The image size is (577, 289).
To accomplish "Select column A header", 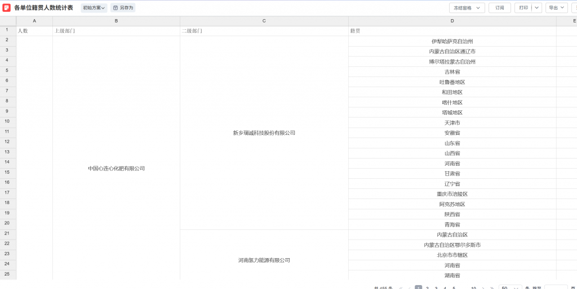I will pos(34,21).
